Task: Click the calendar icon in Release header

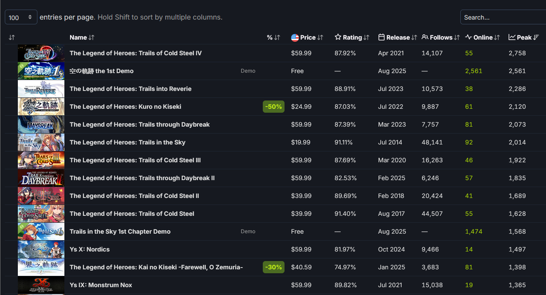Action: tap(382, 37)
